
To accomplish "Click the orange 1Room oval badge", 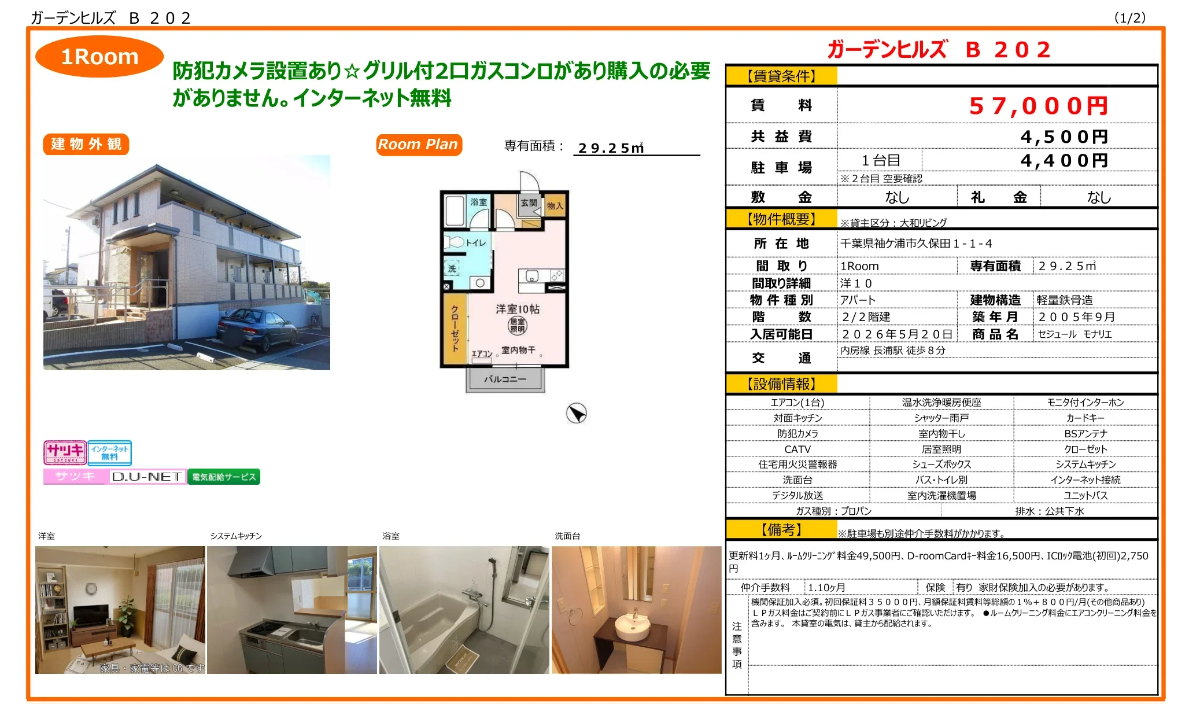I will 99,57.
